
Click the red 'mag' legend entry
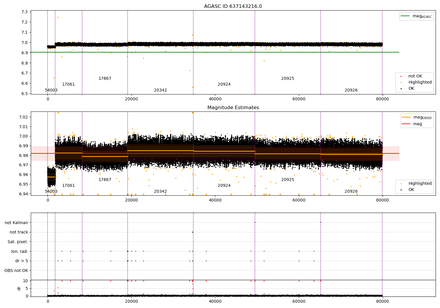(x=412, y=124)
